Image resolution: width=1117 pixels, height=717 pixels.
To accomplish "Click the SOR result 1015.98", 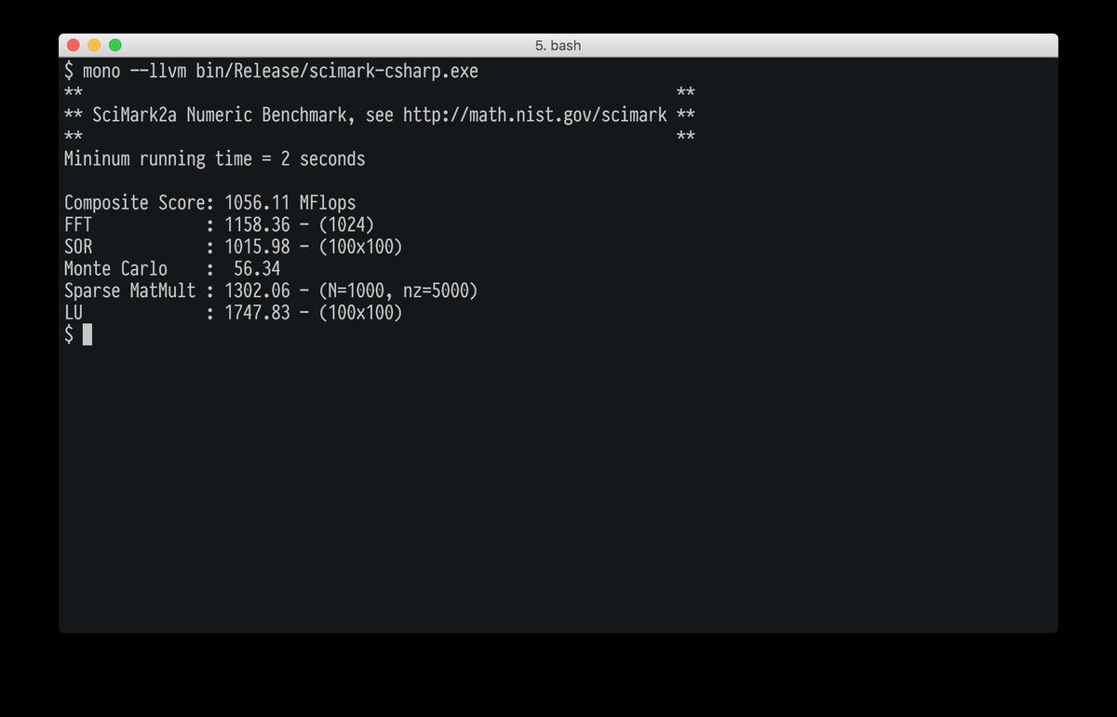I will (x=257, y=247).
